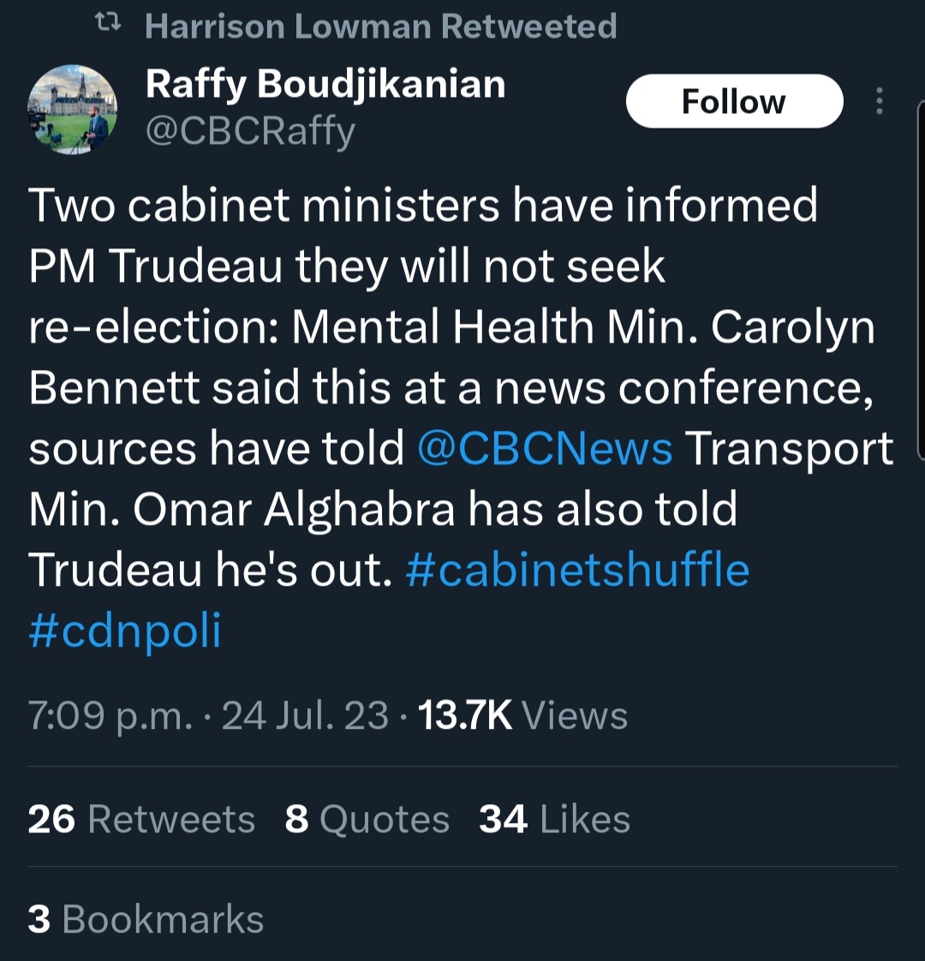Click the #cabinetshuffle hashtag
Screen dimensions: 925x961
point(577,570)
